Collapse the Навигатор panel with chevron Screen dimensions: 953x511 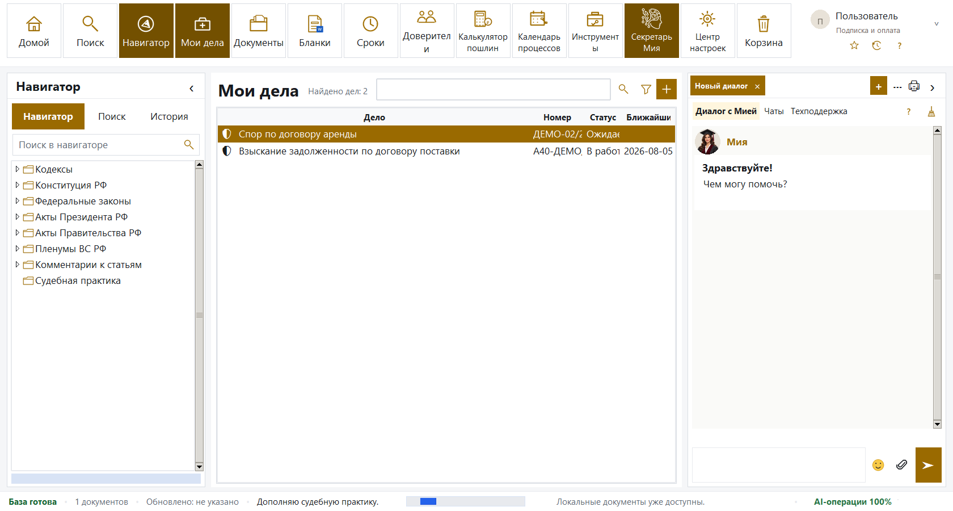192,89
